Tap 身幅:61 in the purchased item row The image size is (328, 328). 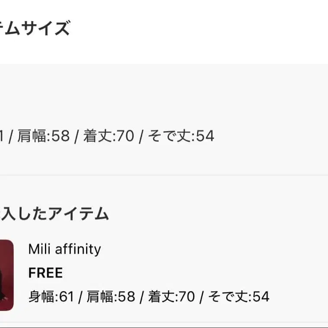51,296
